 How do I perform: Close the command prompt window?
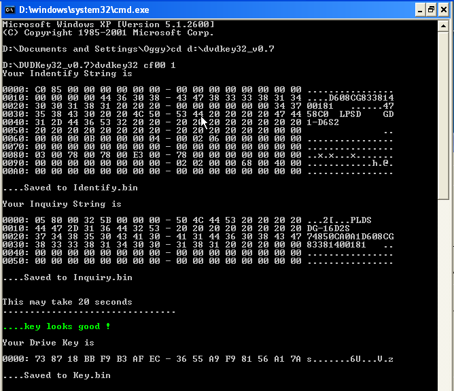[x=443, y=10]
